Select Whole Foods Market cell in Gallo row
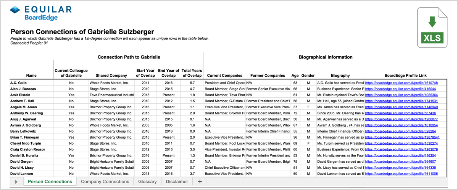This screenshot has width=458, height=190. coord(111,82)
